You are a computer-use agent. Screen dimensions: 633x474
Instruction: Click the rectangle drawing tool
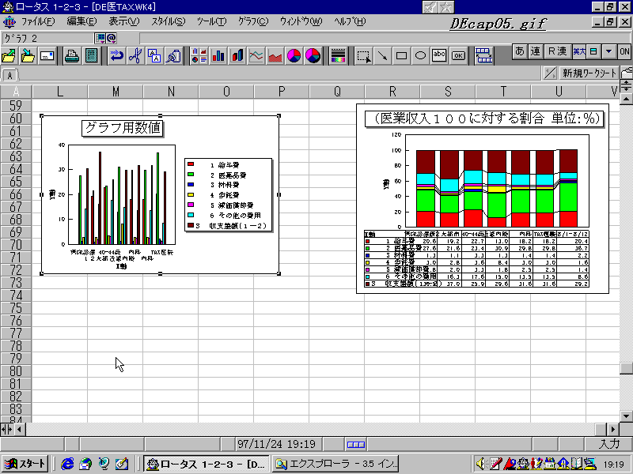(x=401, y=56)
